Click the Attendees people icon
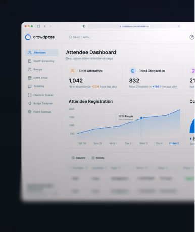Screen dimensions: 195x232 click(30, 53)
